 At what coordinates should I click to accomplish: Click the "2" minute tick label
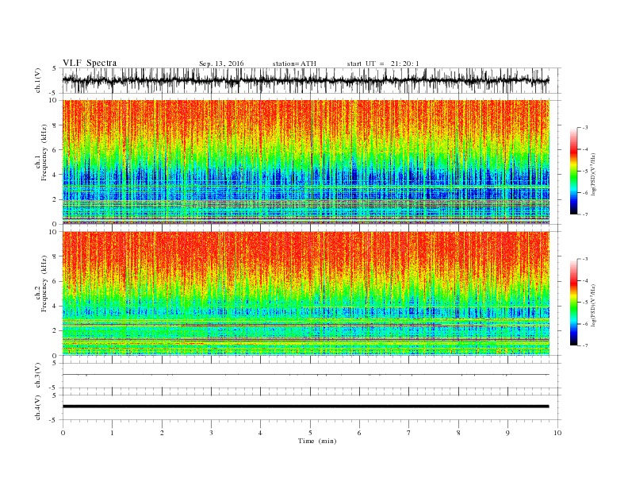pos(162,433)
